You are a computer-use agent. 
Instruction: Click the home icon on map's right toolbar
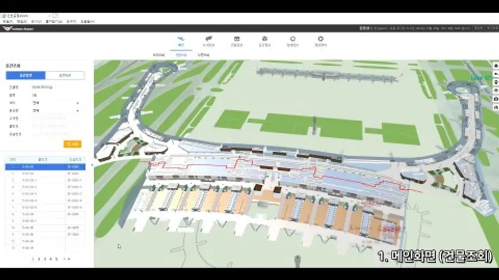[x=495, y=65]
